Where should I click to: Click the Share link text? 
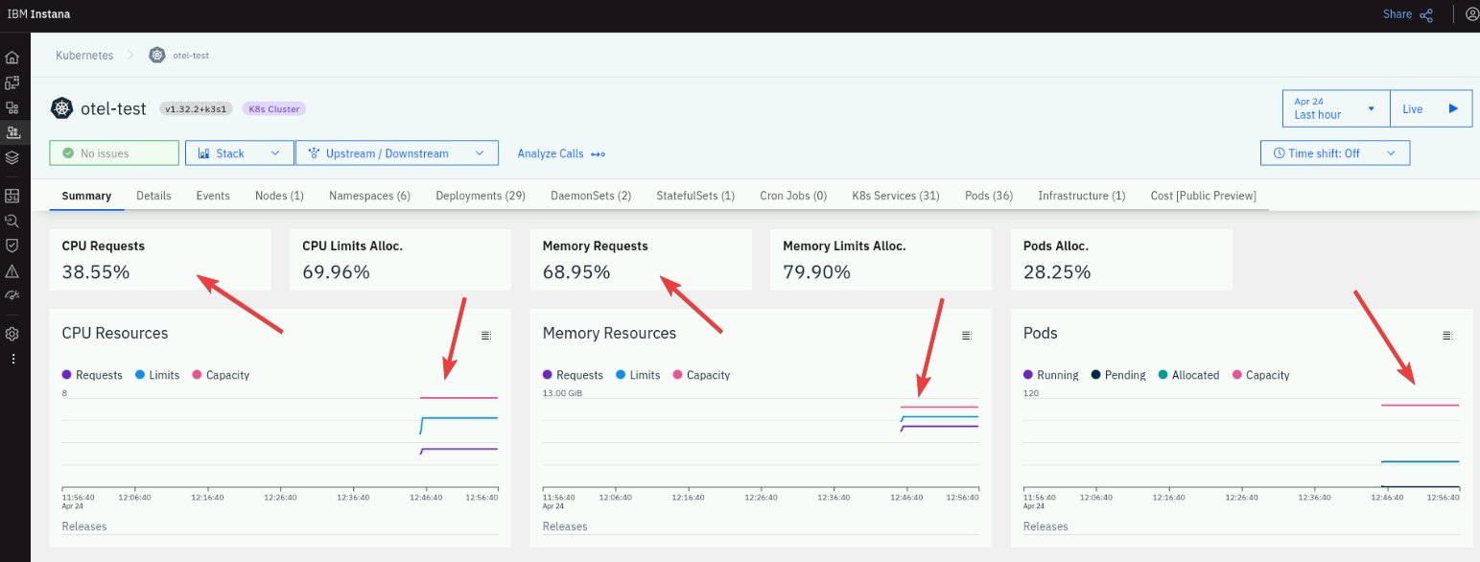(x=1398, y=14)
